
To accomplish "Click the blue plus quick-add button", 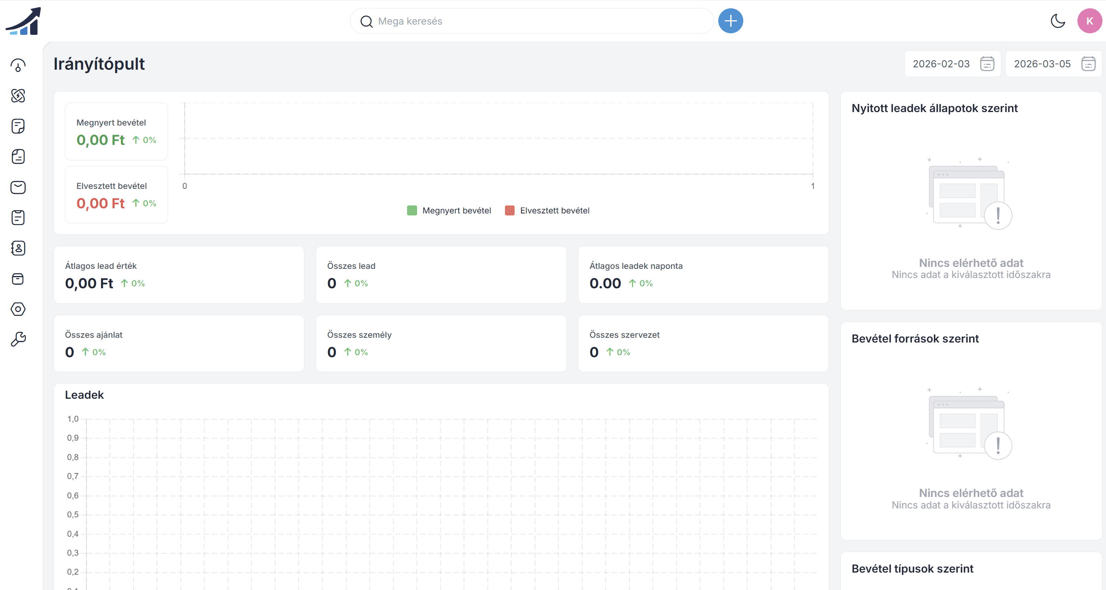I will [x=730, y=21].
